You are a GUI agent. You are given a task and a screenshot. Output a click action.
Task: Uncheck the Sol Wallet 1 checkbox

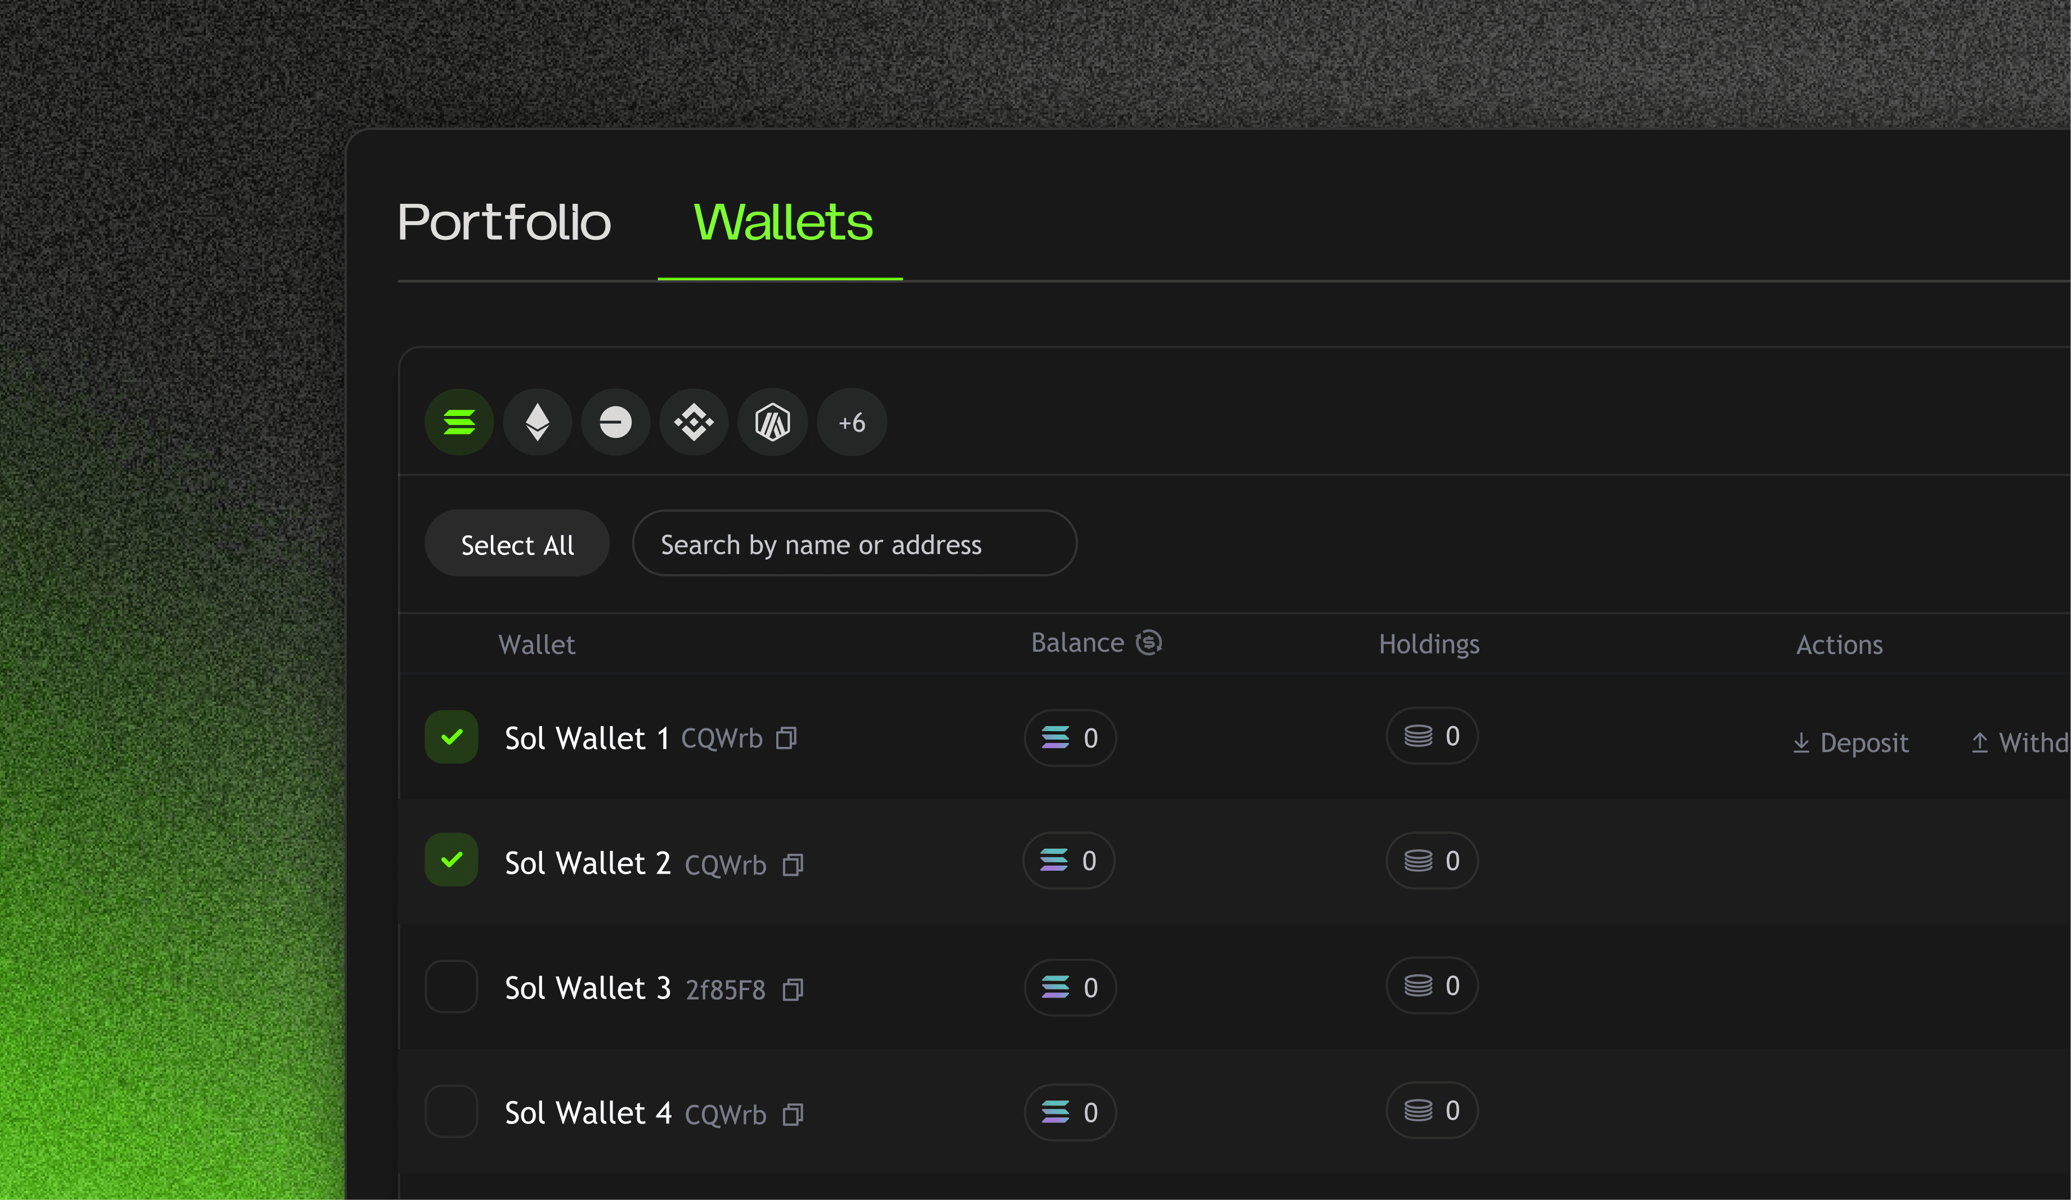tap(451, 737)
